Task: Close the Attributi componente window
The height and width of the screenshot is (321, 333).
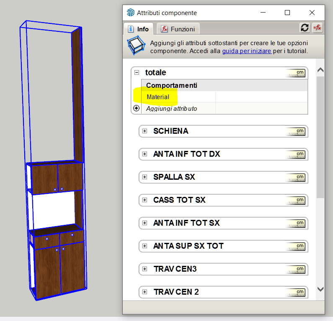Action: [x=312, y=13]
